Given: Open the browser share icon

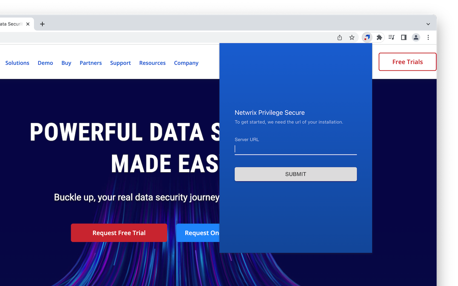Looking at the screenshot, I should [x=339, y=37].
